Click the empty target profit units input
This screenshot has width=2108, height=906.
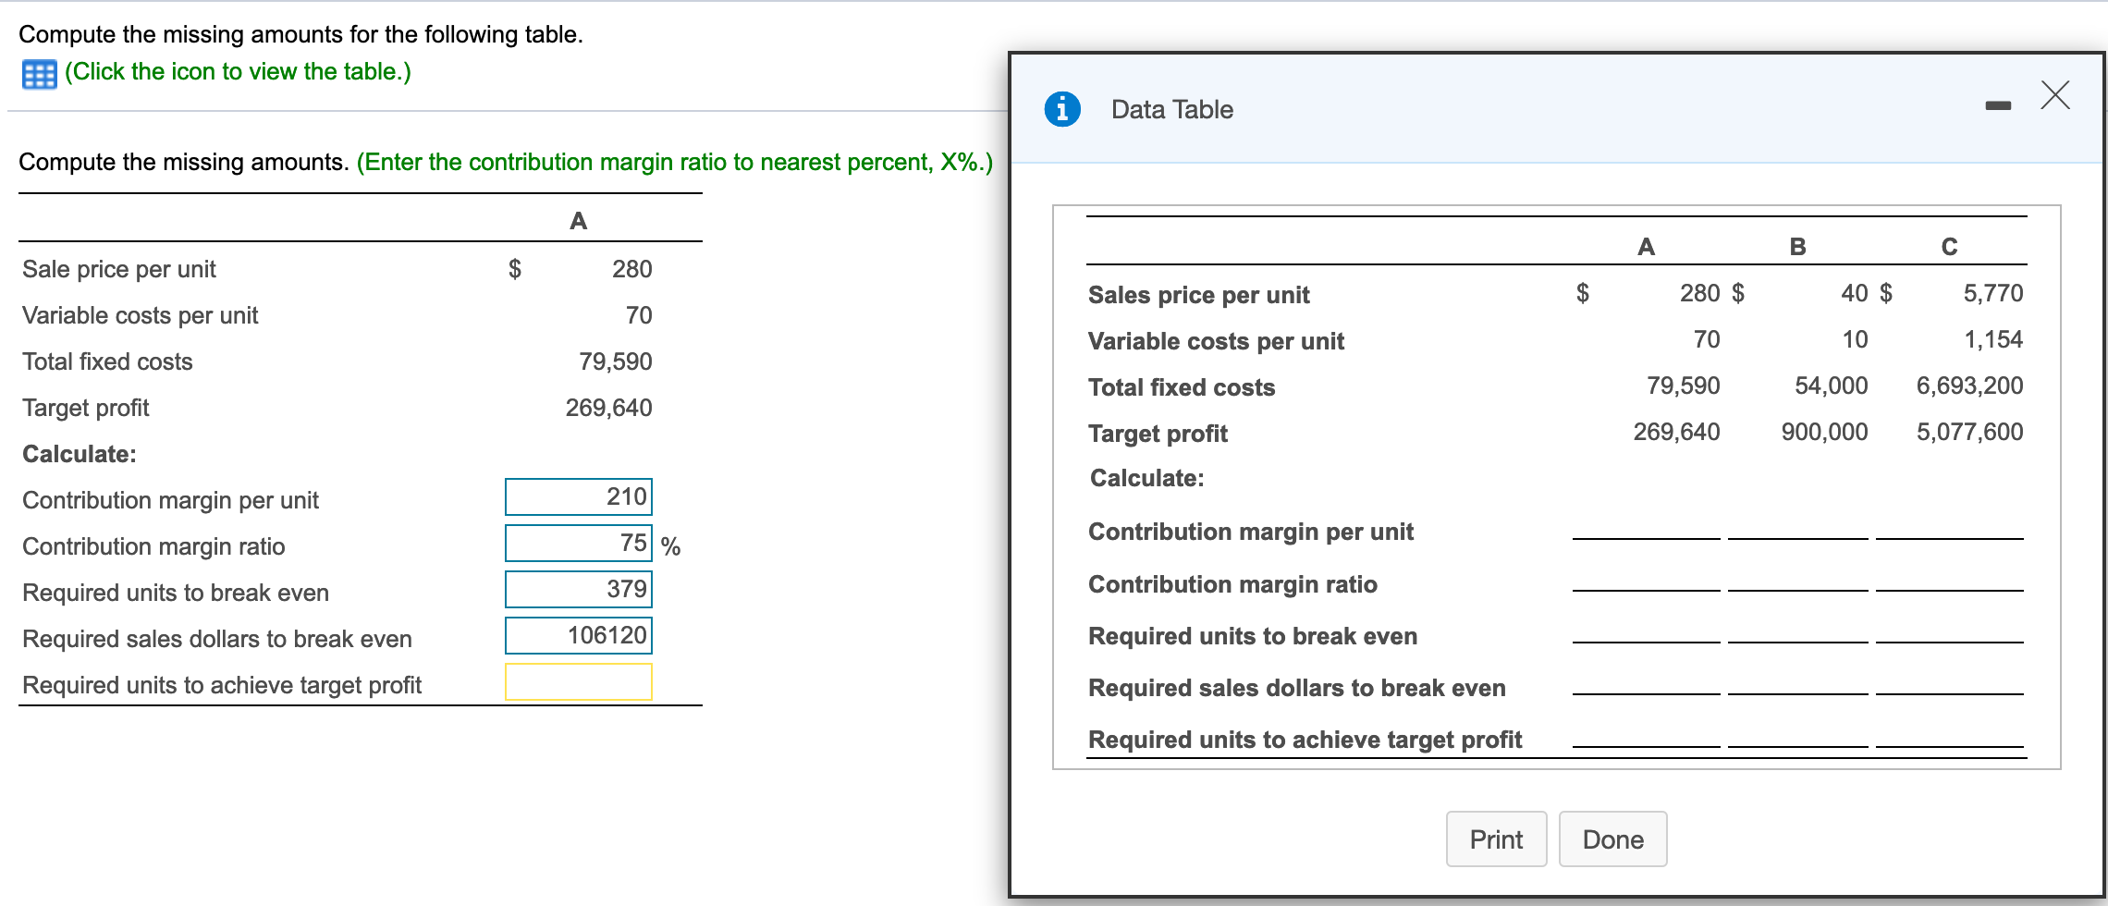(x=578, y=681)
